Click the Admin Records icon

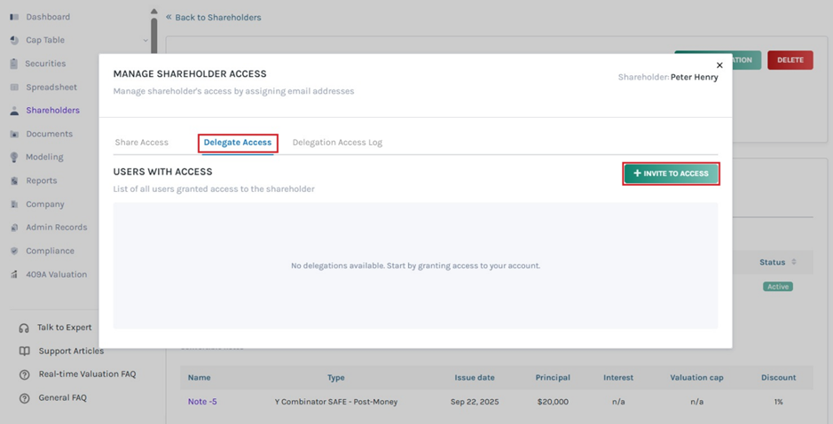(14, 227)
